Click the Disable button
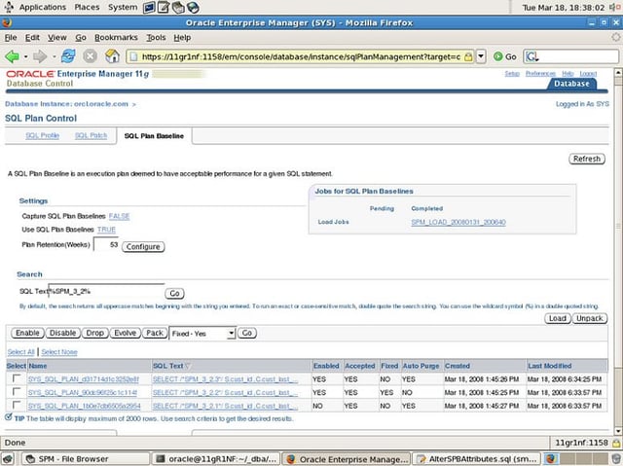This screenshot has width=623, height=466. pyautogui.click(x=62, y=333)
